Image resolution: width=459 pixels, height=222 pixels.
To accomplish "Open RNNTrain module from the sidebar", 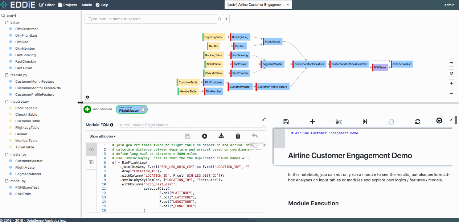I will (23, 194).
